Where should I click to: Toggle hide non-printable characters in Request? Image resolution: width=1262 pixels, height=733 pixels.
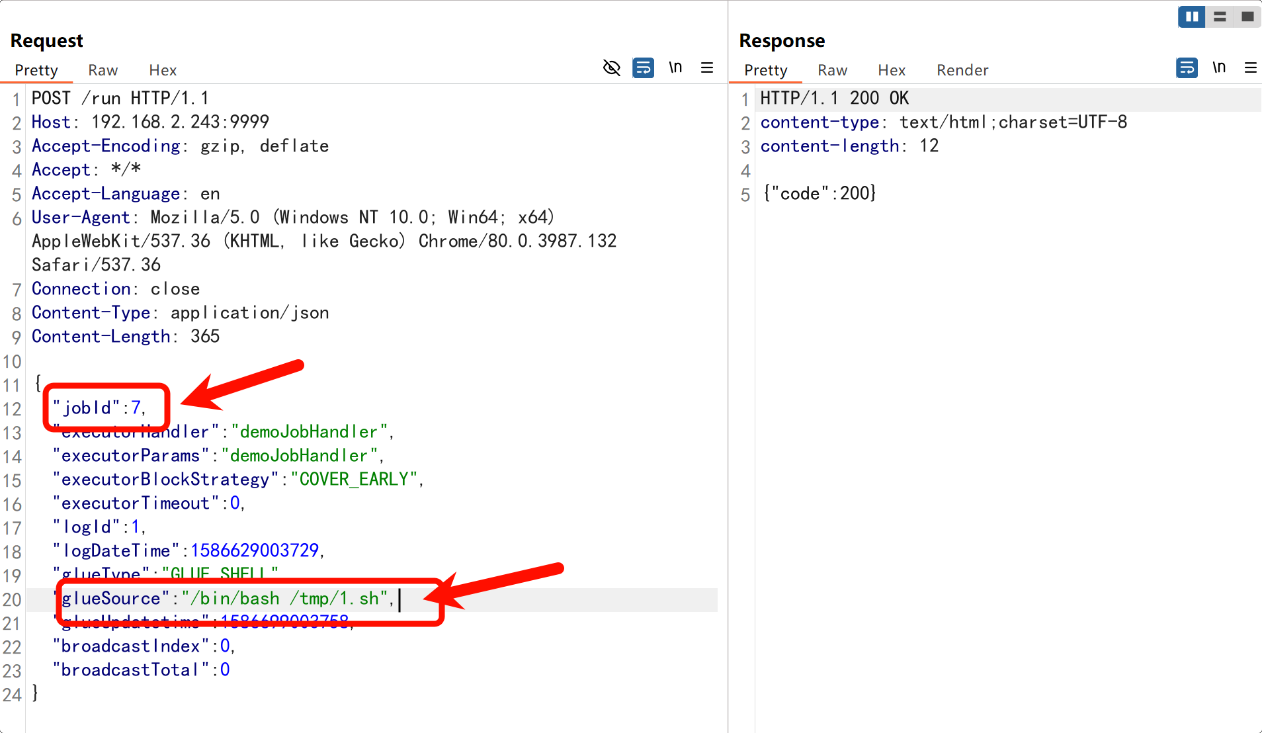[612, 68]
